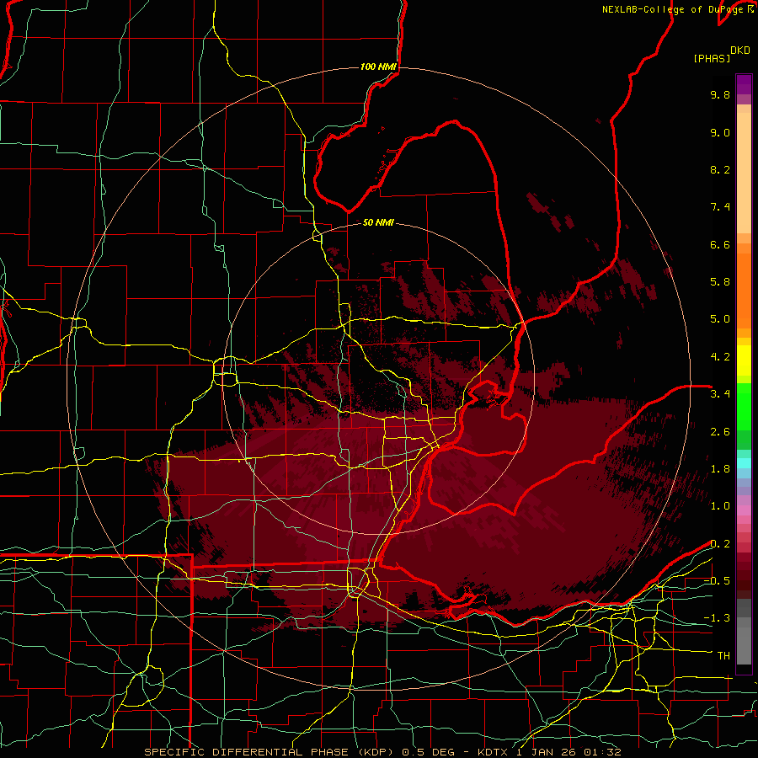The image size is (758, 758).
Task: Click the 50 NMI range ring label
Action: [x=378, y=222]
